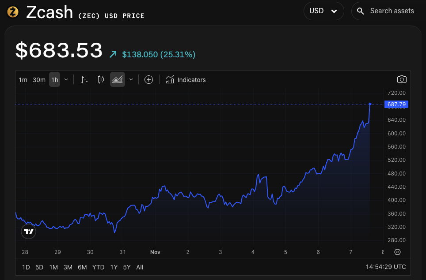
Task: Switch interval to 30m
Action: coord(39,80)
